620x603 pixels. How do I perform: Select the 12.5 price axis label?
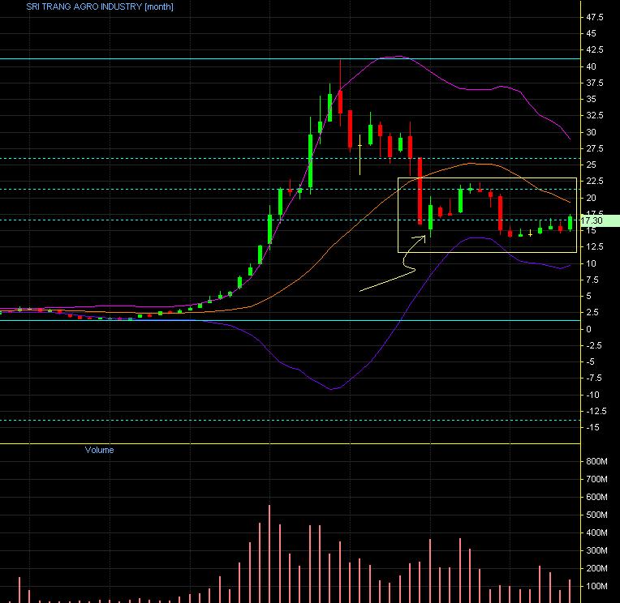point(595,246)
